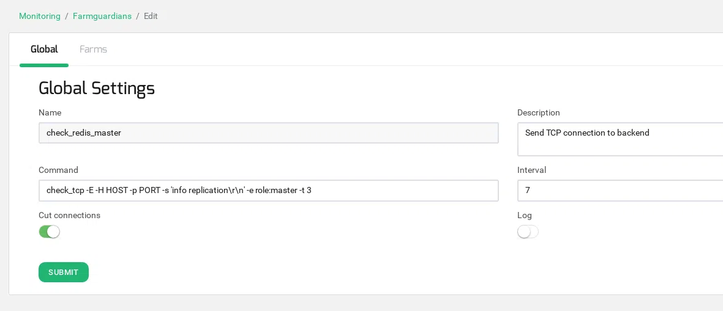Toggle the Cut connections switch off

pyautogui.click(x=49, y=232)
